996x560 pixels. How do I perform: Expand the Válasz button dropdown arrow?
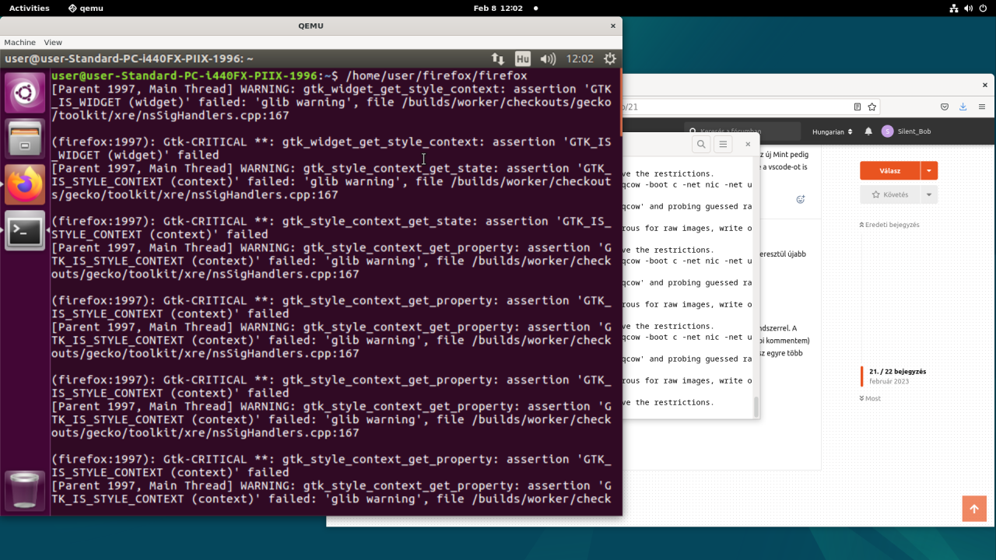point(929,170)
